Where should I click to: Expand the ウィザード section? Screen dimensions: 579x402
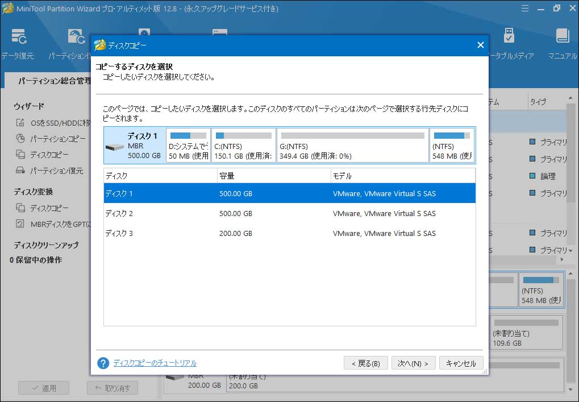click(29, 106)
